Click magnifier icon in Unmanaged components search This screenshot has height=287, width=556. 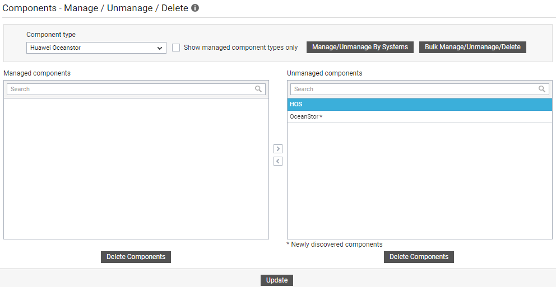pyautogui.click(x=542, y=89)
